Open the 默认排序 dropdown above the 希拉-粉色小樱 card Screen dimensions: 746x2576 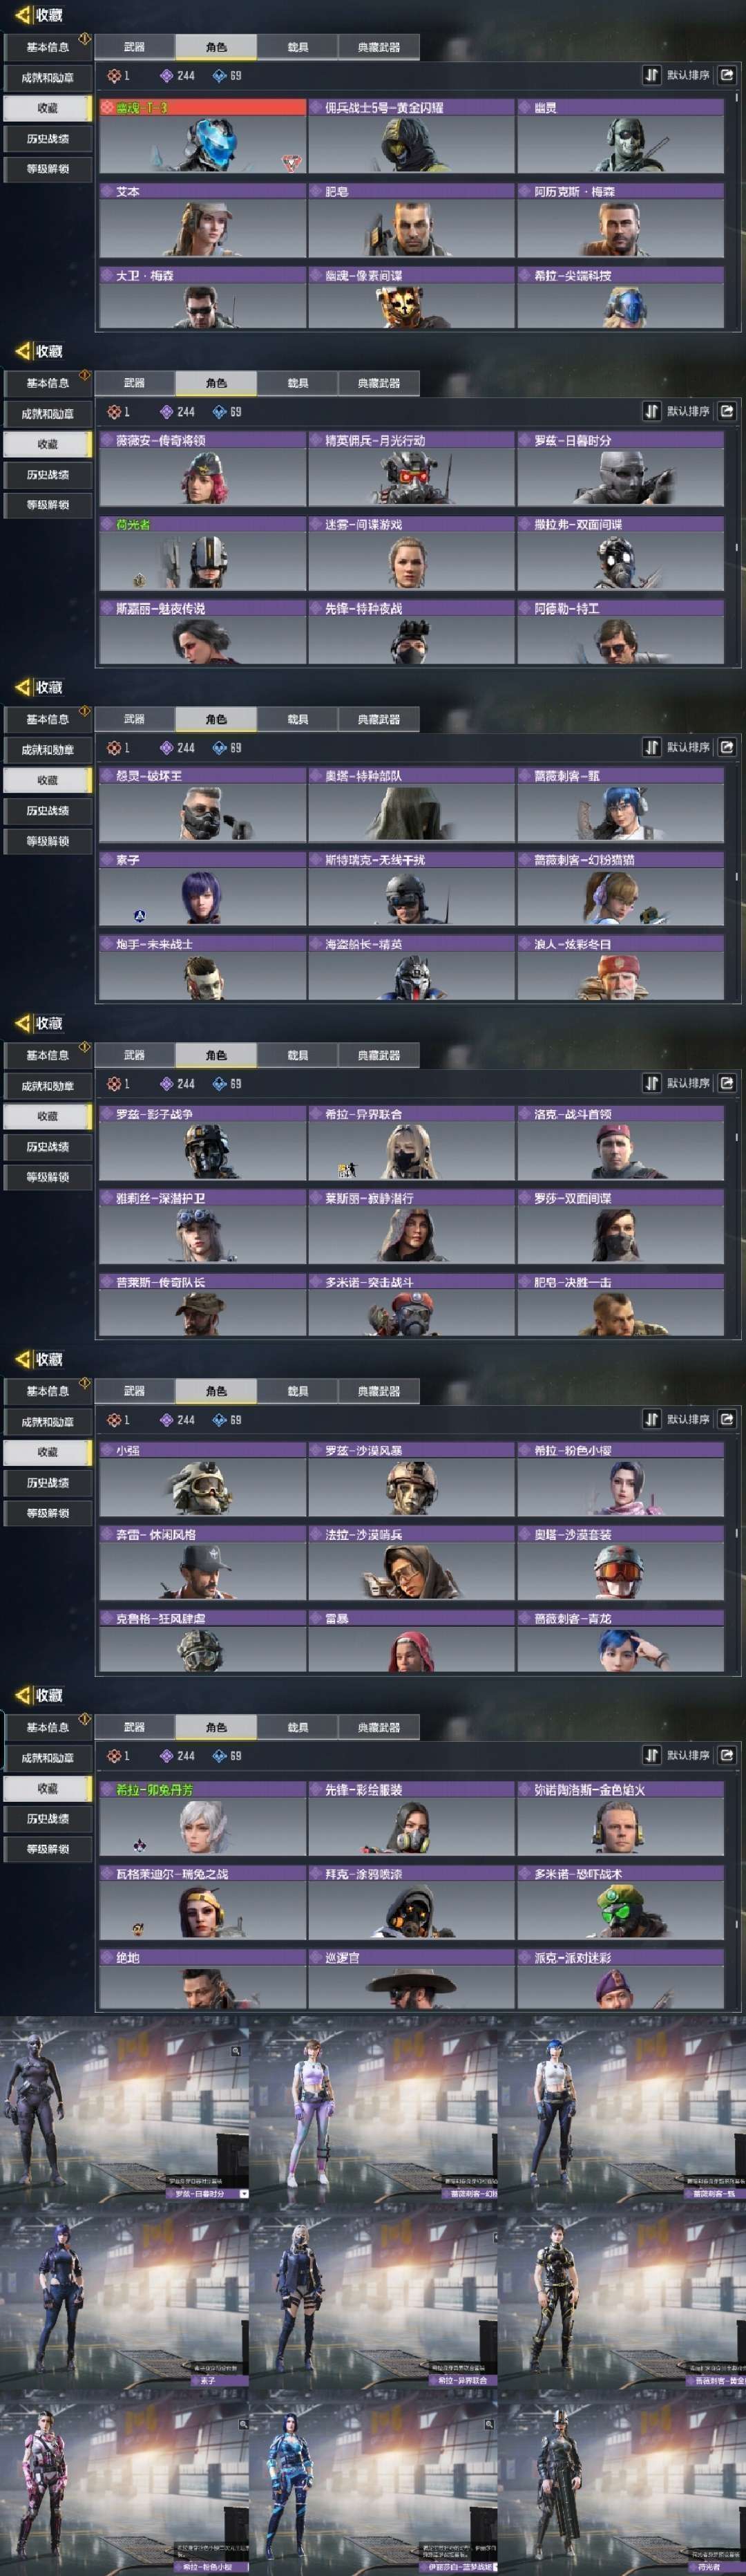688,1419
